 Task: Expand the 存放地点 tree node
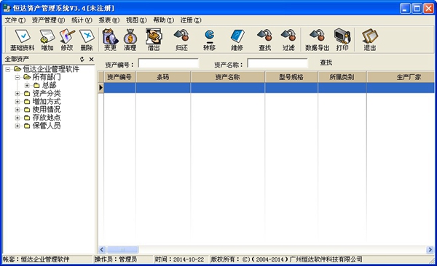coord(17,118)
